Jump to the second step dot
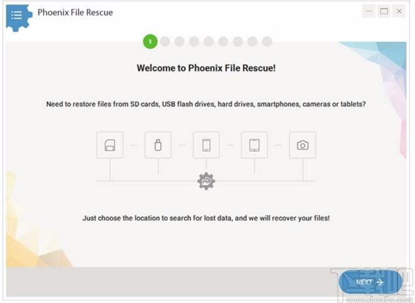The image size is (415, 303). [x=165, y=42]
